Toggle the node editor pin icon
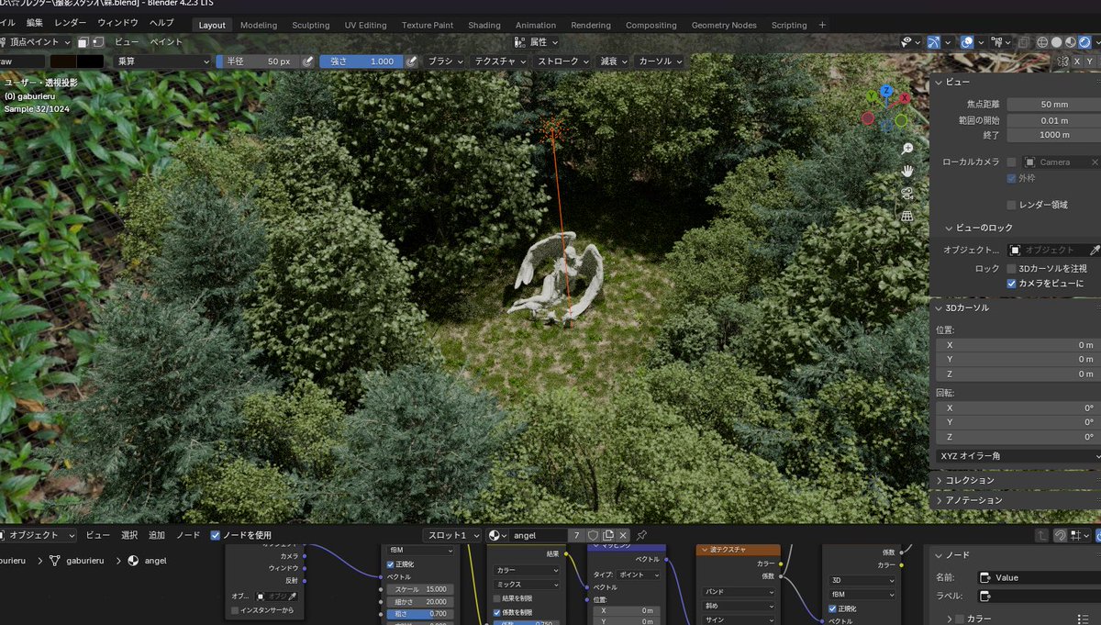1101x625 pixels. pyautogui.click(x=641, y=535)
